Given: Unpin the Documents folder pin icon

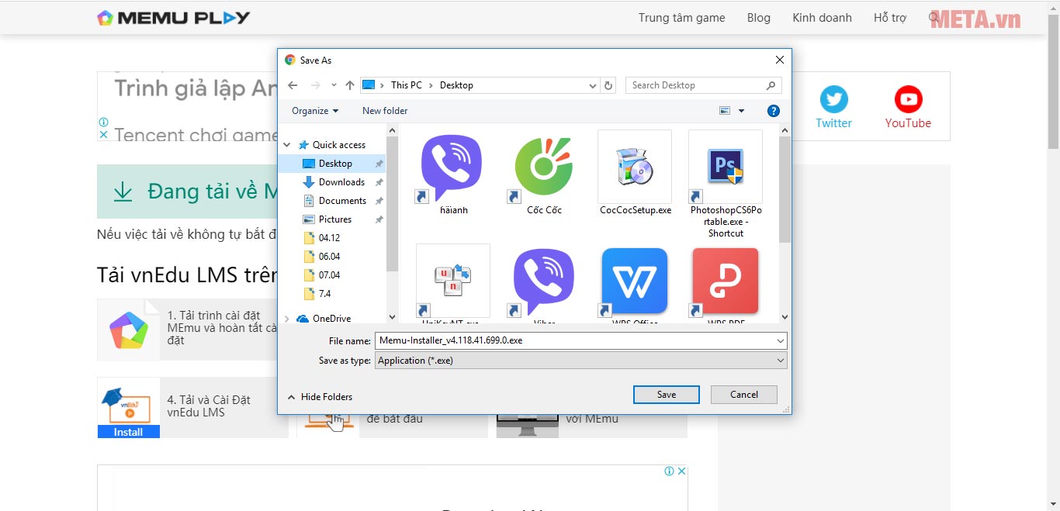Looking at the screenshot, I should (379, 200).
